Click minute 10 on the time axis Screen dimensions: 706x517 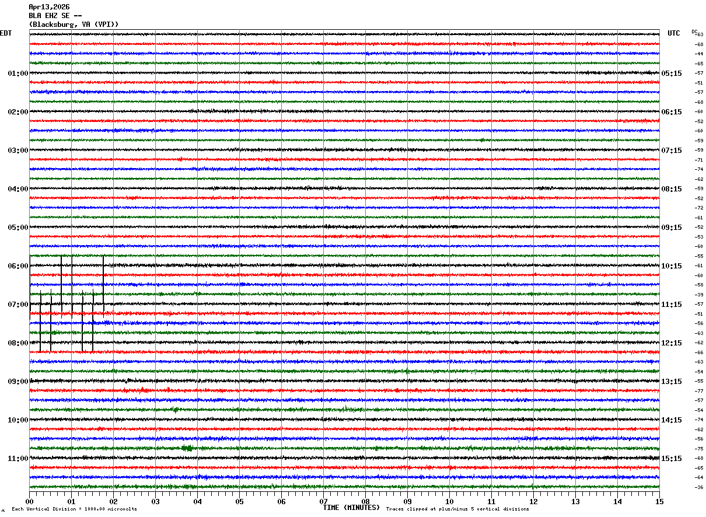coord(449,501)
